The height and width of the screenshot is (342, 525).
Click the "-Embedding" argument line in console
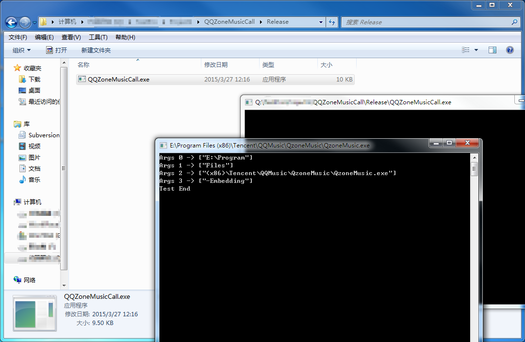(x=206, y=181)
